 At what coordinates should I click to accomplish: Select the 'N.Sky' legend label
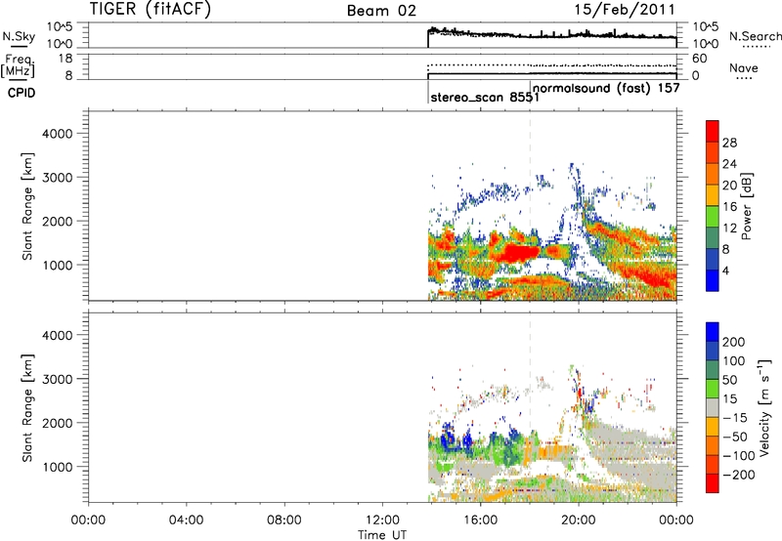point(19,36)
